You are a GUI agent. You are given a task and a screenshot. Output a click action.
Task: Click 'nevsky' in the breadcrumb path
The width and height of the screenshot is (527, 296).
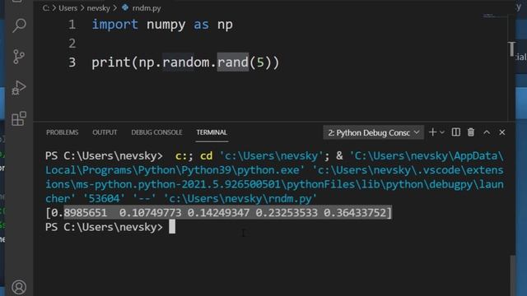coord(99,8)
